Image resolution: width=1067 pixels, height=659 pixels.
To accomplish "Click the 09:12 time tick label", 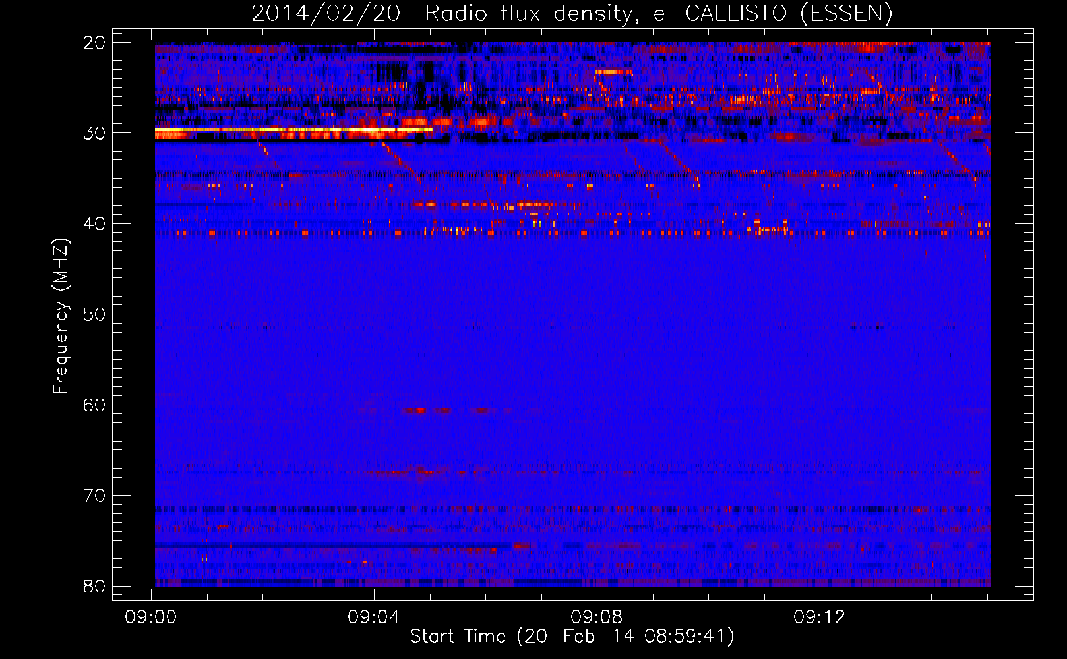I will click(820, 617).
